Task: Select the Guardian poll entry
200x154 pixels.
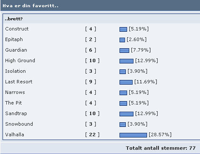Action: click(x=16, y=50)
